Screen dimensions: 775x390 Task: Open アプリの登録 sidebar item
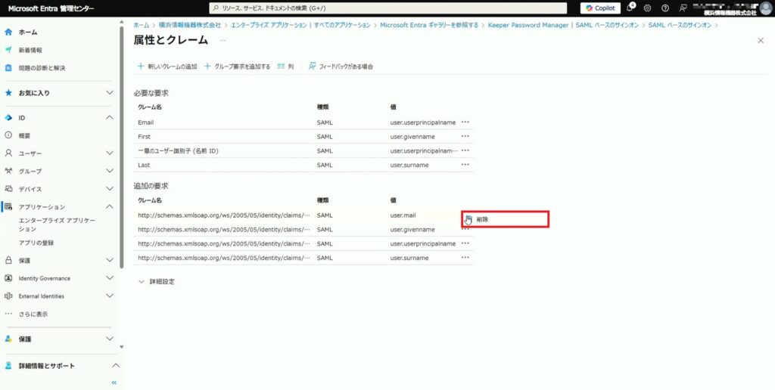pyautogui.click(x=36, y=243)
